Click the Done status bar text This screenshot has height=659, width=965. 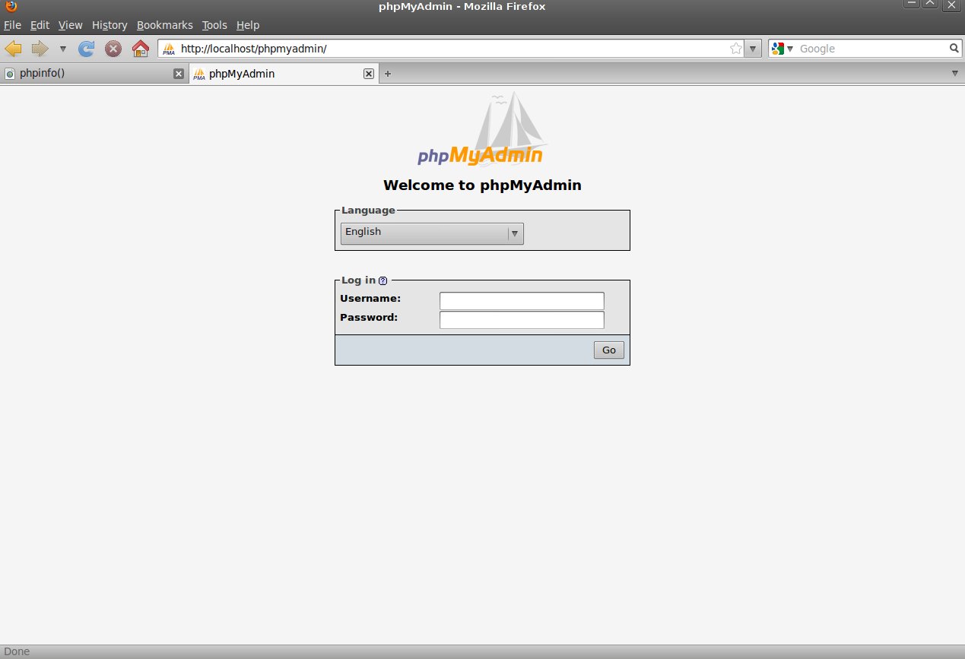(x=17, y=651)
